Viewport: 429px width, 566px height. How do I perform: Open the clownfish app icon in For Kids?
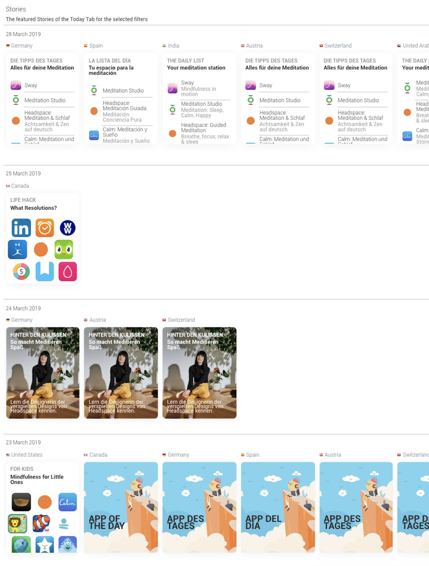tap(41, 524)
